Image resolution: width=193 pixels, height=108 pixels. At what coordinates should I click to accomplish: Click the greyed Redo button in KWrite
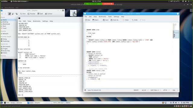click(x=143, y=20)
